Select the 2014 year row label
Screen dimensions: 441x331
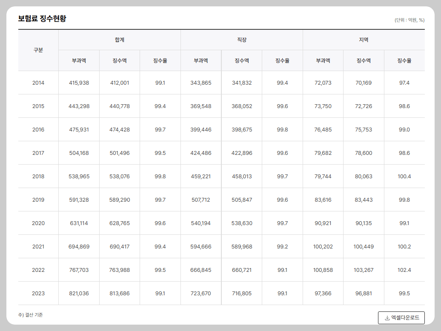coord(38,83)
